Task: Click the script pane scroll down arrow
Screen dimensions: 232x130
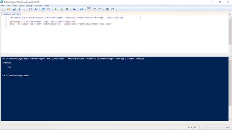Action: (230, 52)
